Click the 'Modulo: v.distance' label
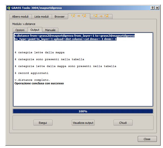 [24, 24]
